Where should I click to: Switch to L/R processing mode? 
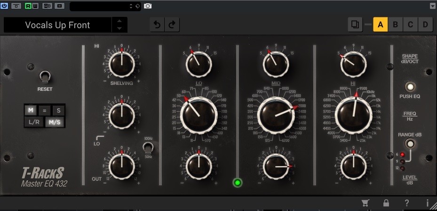tap(34, 122)
